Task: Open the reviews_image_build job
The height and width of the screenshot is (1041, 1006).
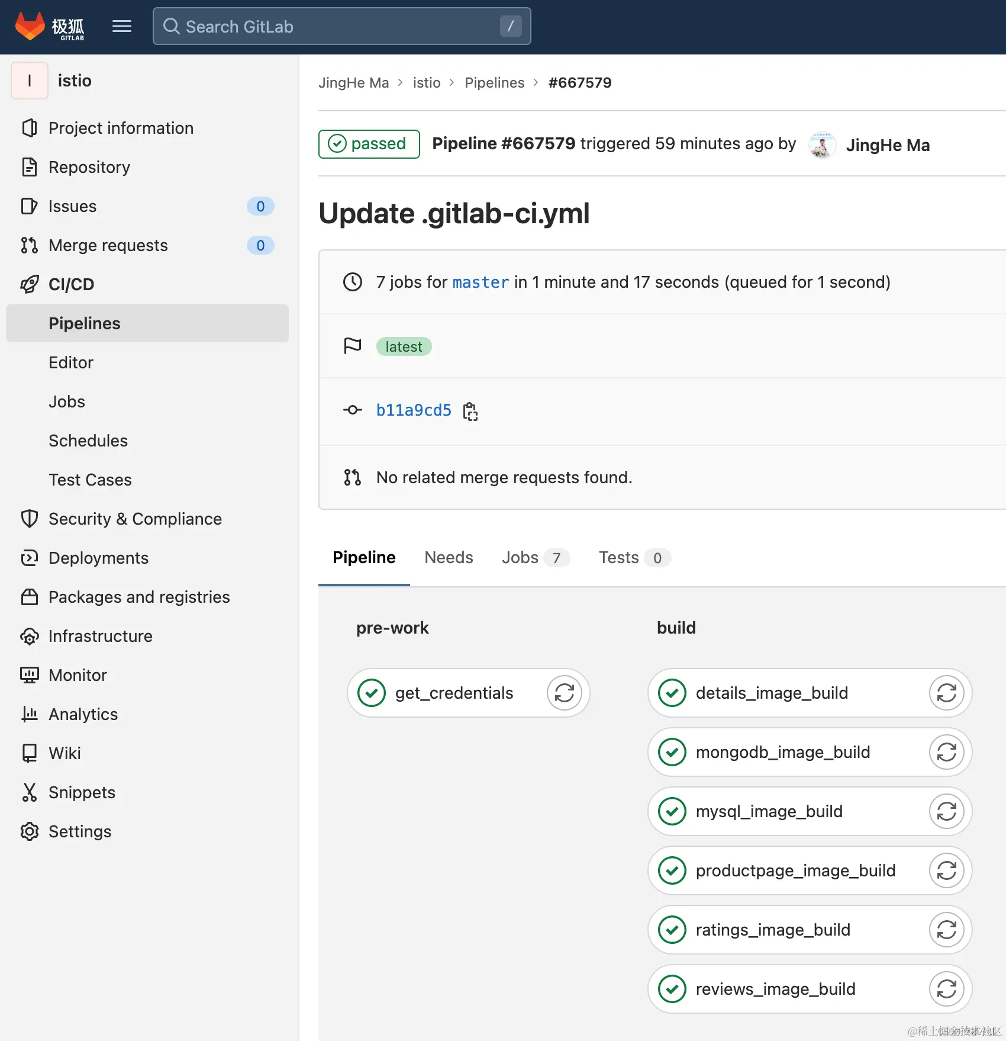Action: point(775,989)
